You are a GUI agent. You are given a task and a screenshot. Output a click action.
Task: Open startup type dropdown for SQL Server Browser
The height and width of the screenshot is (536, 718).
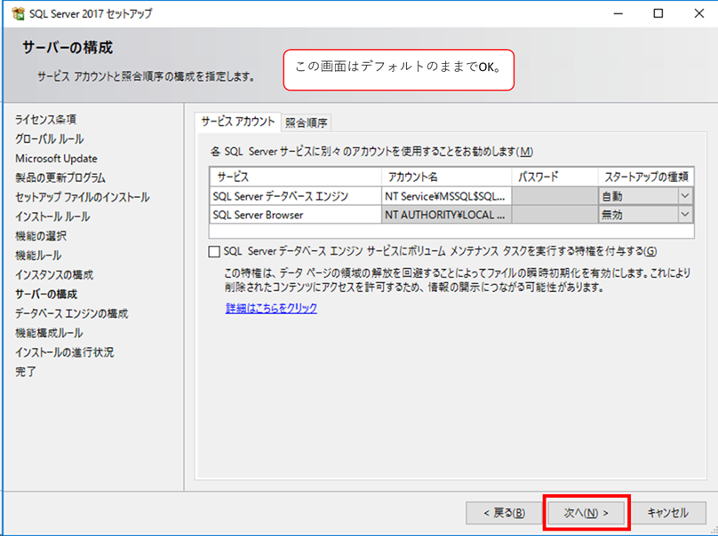coord(684,215)
